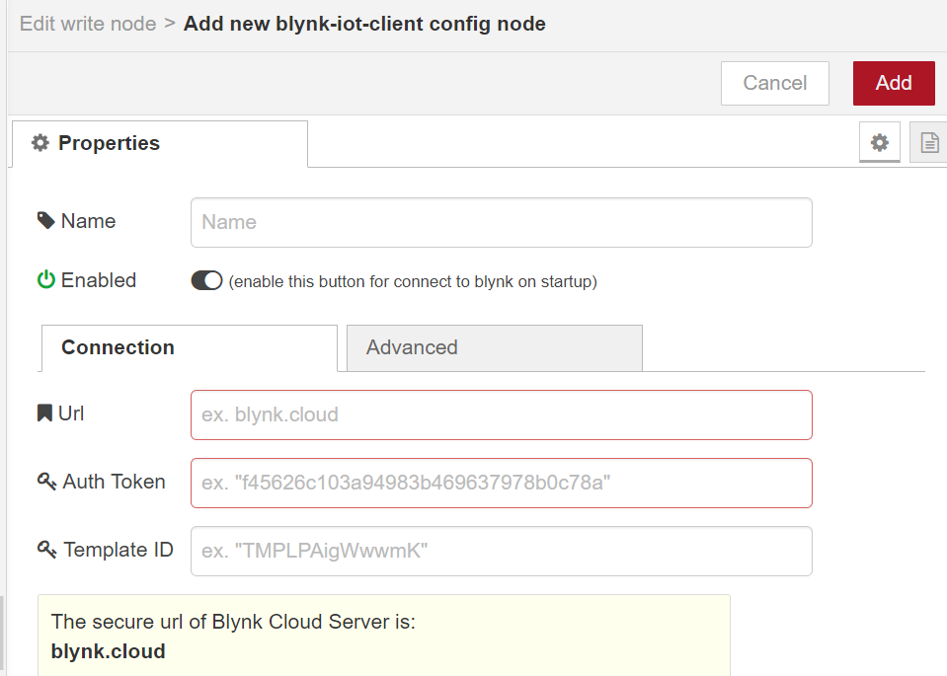The width and height of the screenshot is (947, 676).
Task: Click the Auth Token input field
Action: 502,483
